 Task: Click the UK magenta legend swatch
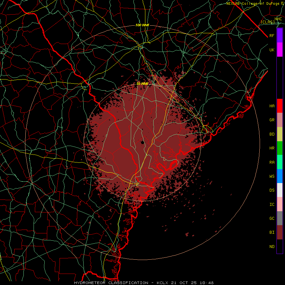pyautogui.click(x=280, y=50)
